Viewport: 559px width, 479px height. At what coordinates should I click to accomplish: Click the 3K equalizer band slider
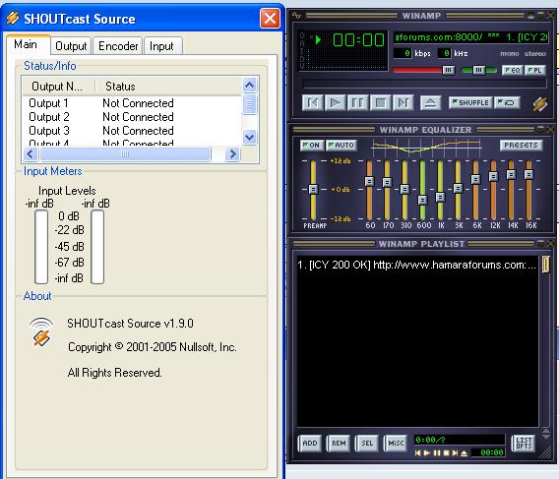click(x=458, y=189)
